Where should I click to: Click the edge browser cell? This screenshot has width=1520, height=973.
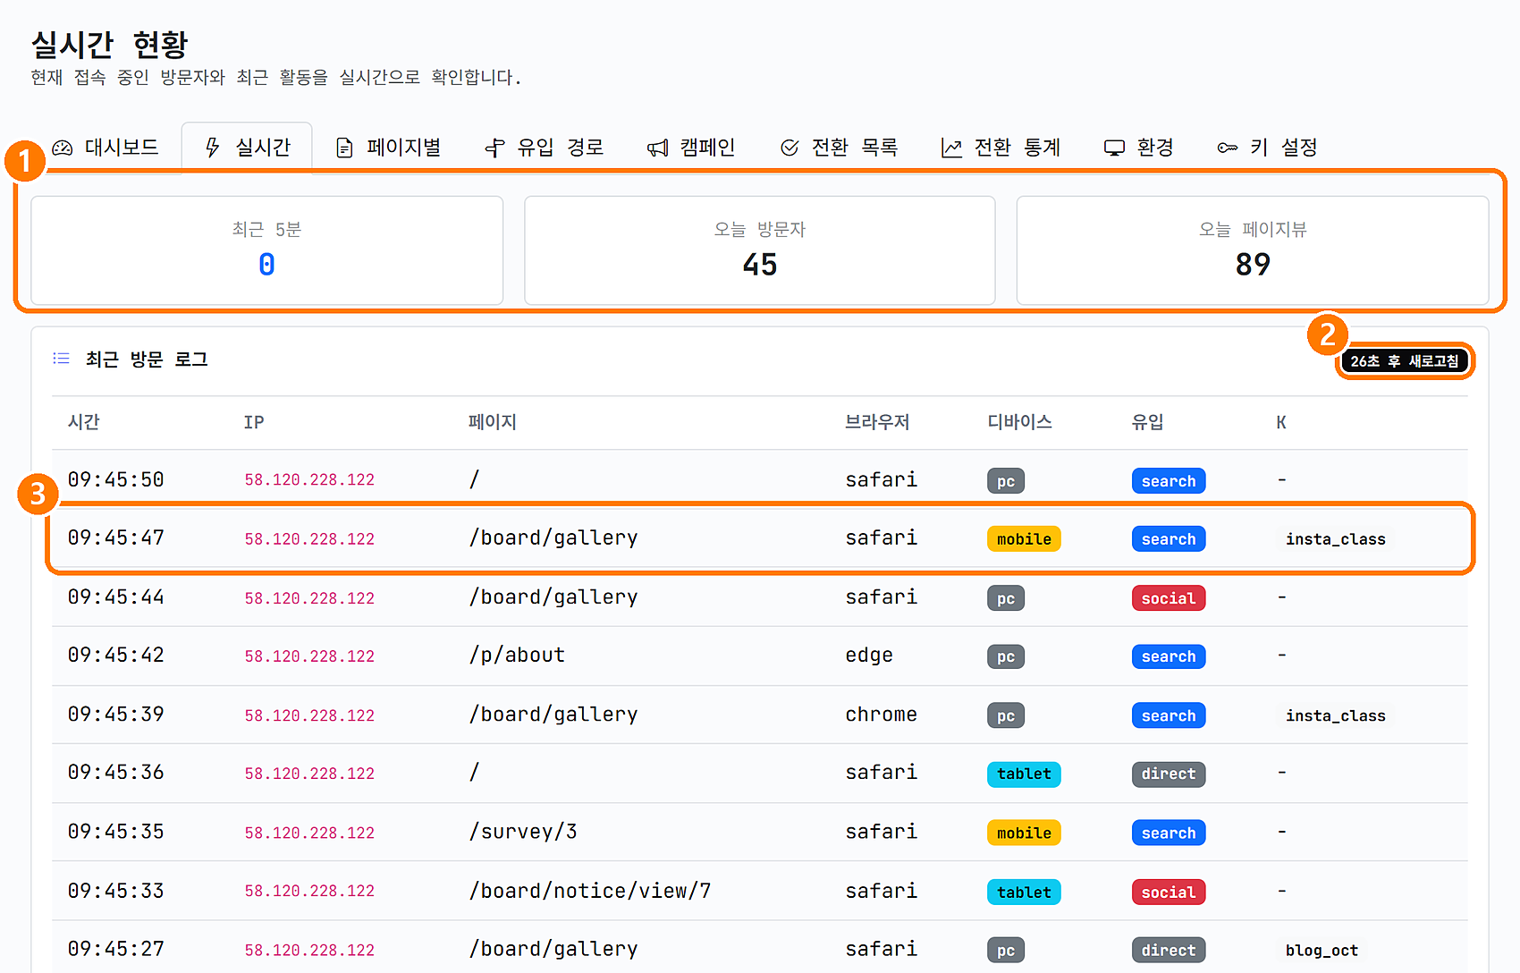[869, 656]
